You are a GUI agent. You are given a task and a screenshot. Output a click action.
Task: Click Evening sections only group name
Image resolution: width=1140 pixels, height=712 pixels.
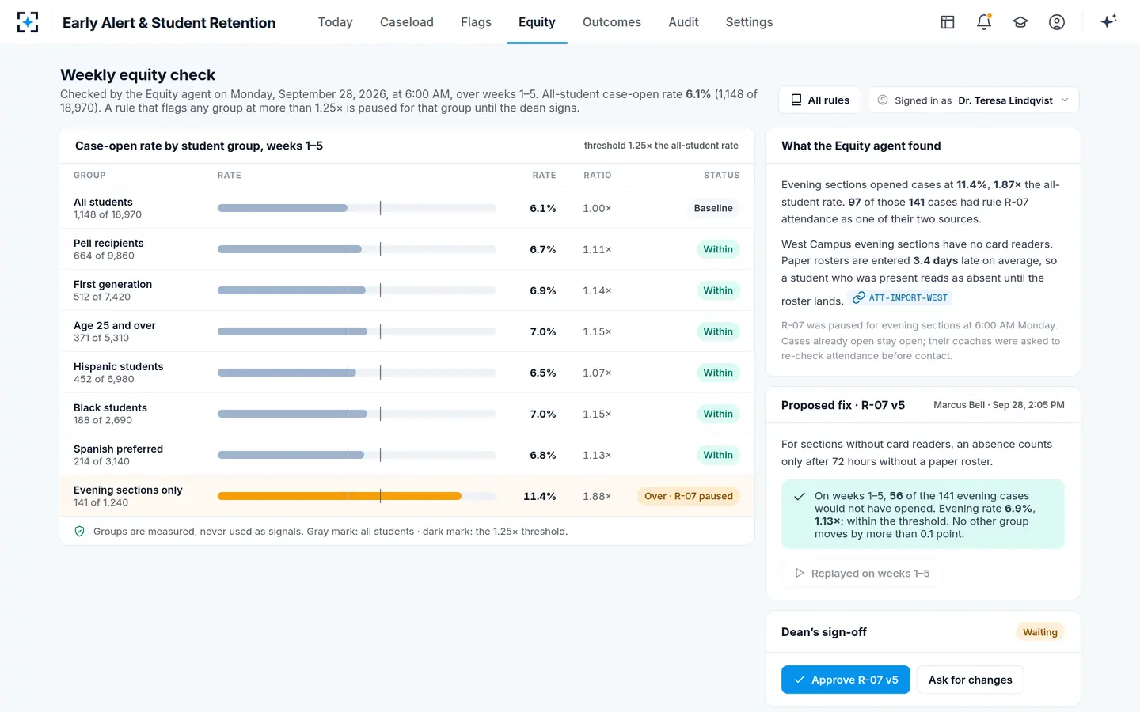(x=127, y=490)
